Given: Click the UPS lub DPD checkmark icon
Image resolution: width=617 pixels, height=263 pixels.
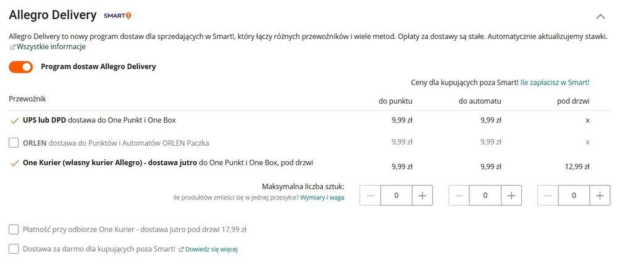Looking at the screenshot, I should click(15, 121).
